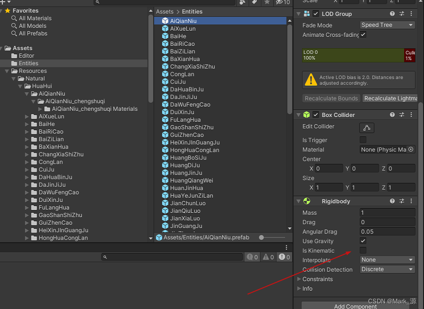Open the Fade Mode Speed Tree dropdown

pyautogui.click(x=387, y=24)
